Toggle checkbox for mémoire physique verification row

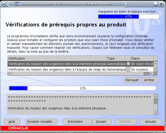(x=128, y=64)
